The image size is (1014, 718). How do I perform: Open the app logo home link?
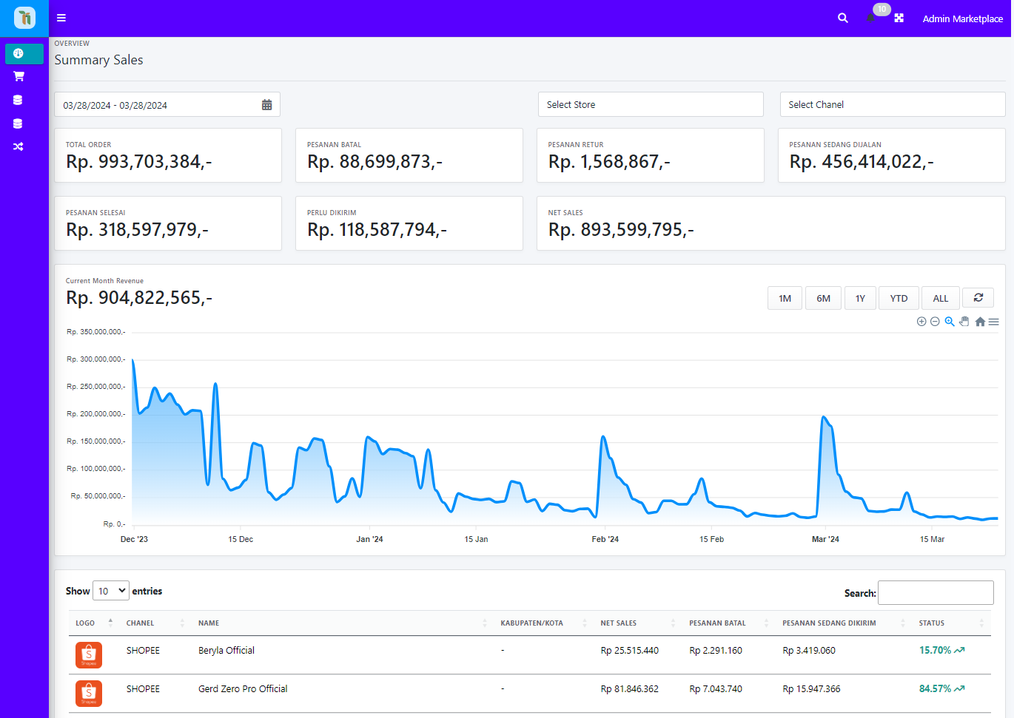tap(24, 18)
